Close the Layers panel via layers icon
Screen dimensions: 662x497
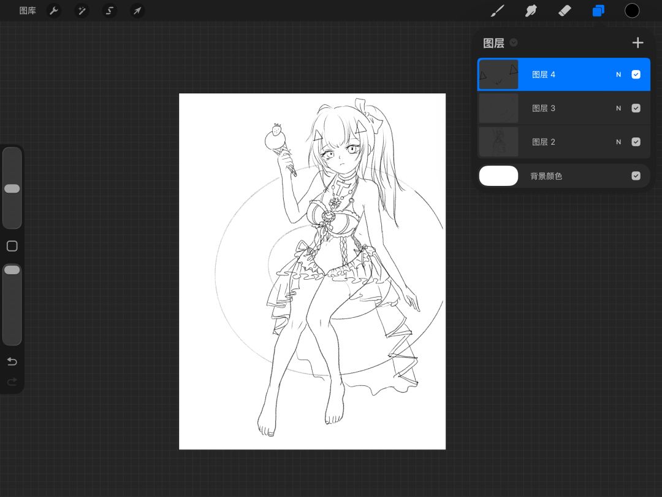pyautogui.click(x=598, y=10)
